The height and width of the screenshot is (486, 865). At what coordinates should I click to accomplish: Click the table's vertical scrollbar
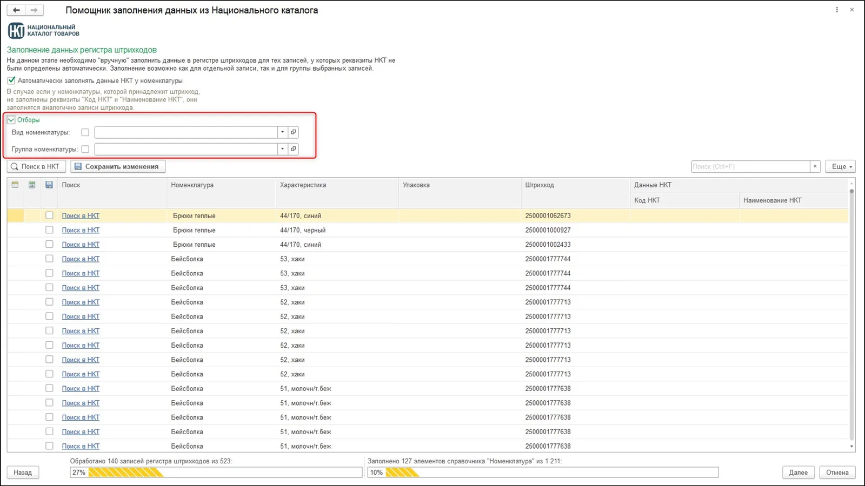[851, 313]
